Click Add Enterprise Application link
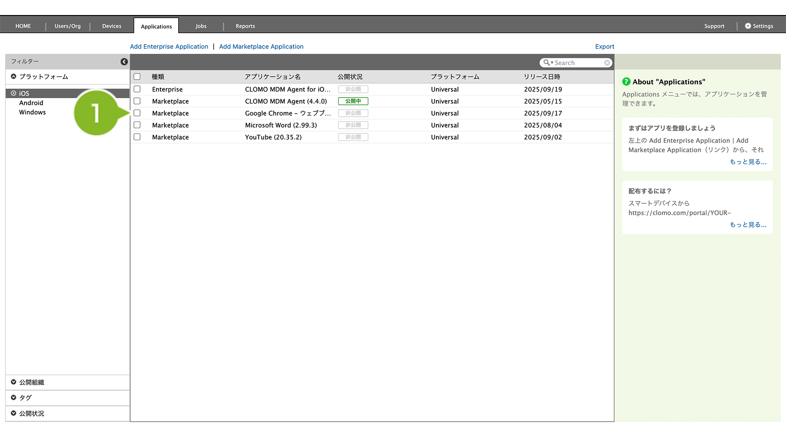The height and width of the screenshot is (442, 786). click(169, 46)
